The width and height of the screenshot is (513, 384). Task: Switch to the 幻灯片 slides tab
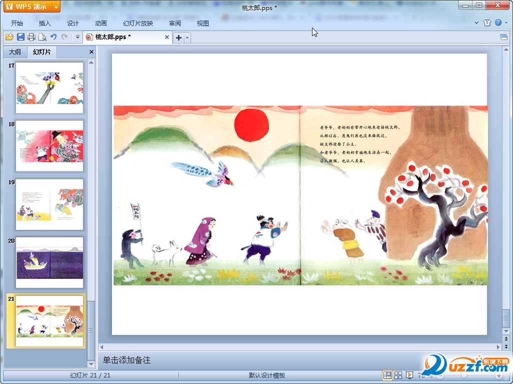[42, 52]
